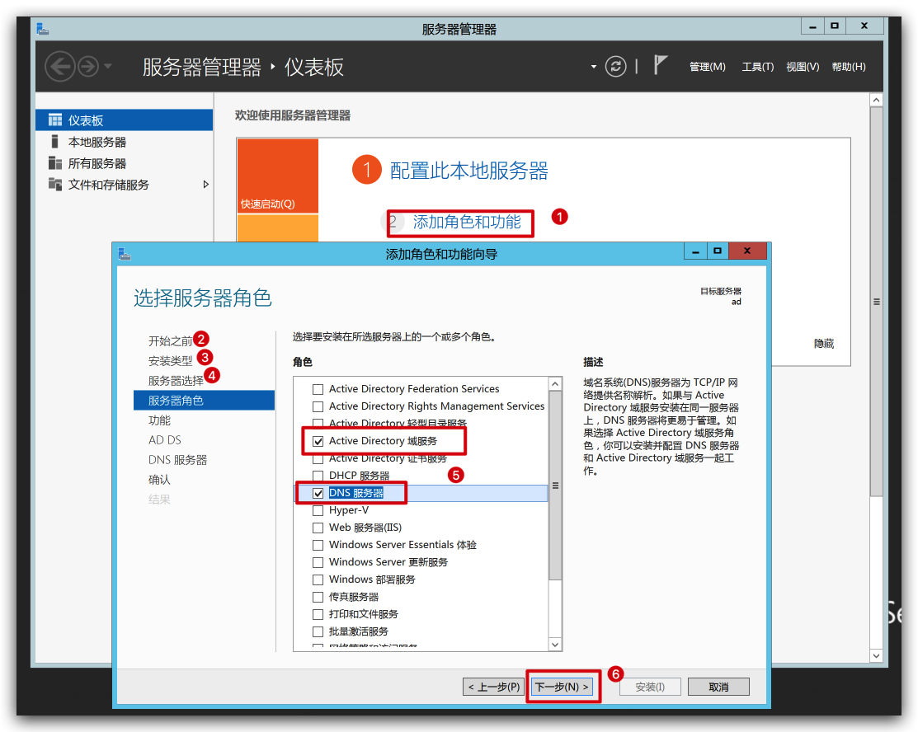Click the back navigation arrow icon

(60, 67)
